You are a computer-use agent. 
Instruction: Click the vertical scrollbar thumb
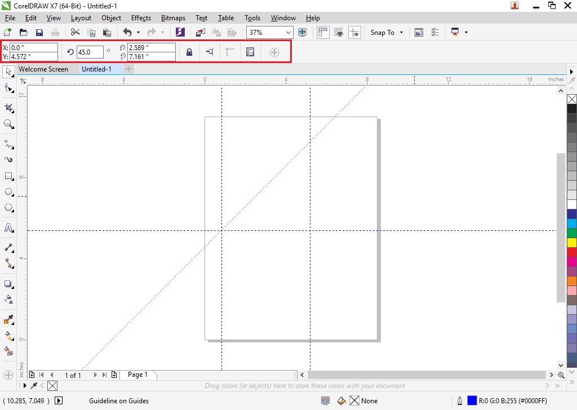pos(561,228)
